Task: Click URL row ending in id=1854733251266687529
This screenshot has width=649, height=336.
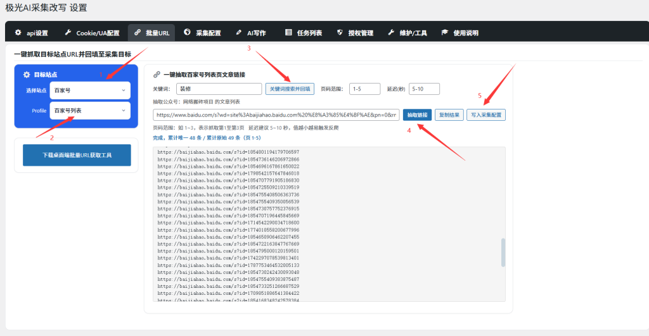Action: pyautogui.click(x=228, y=286)
